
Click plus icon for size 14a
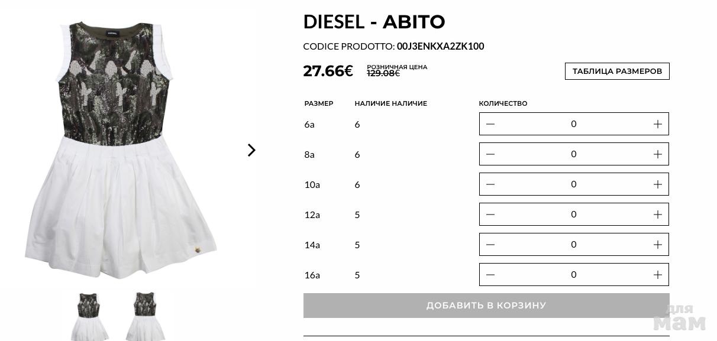click(x=657, y=245)
